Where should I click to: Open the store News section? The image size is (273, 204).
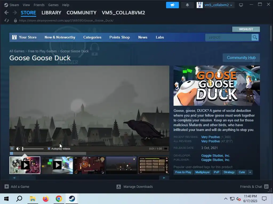[x=143, y=37]
